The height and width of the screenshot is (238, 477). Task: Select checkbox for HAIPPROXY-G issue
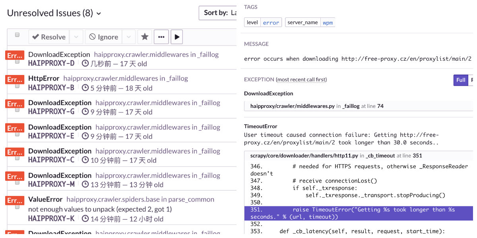[x=17, y=110]
